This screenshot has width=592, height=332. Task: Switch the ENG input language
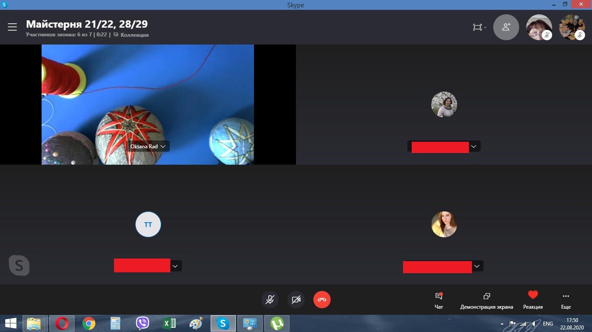(548, 324)
